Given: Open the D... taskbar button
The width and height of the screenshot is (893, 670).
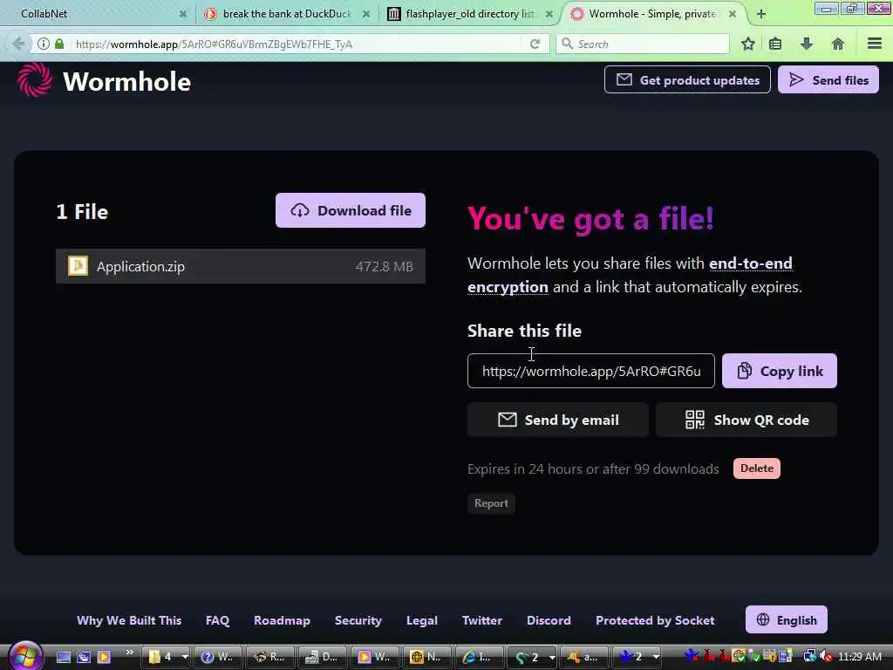Looking at the screenshot, I should pos(323,657).
